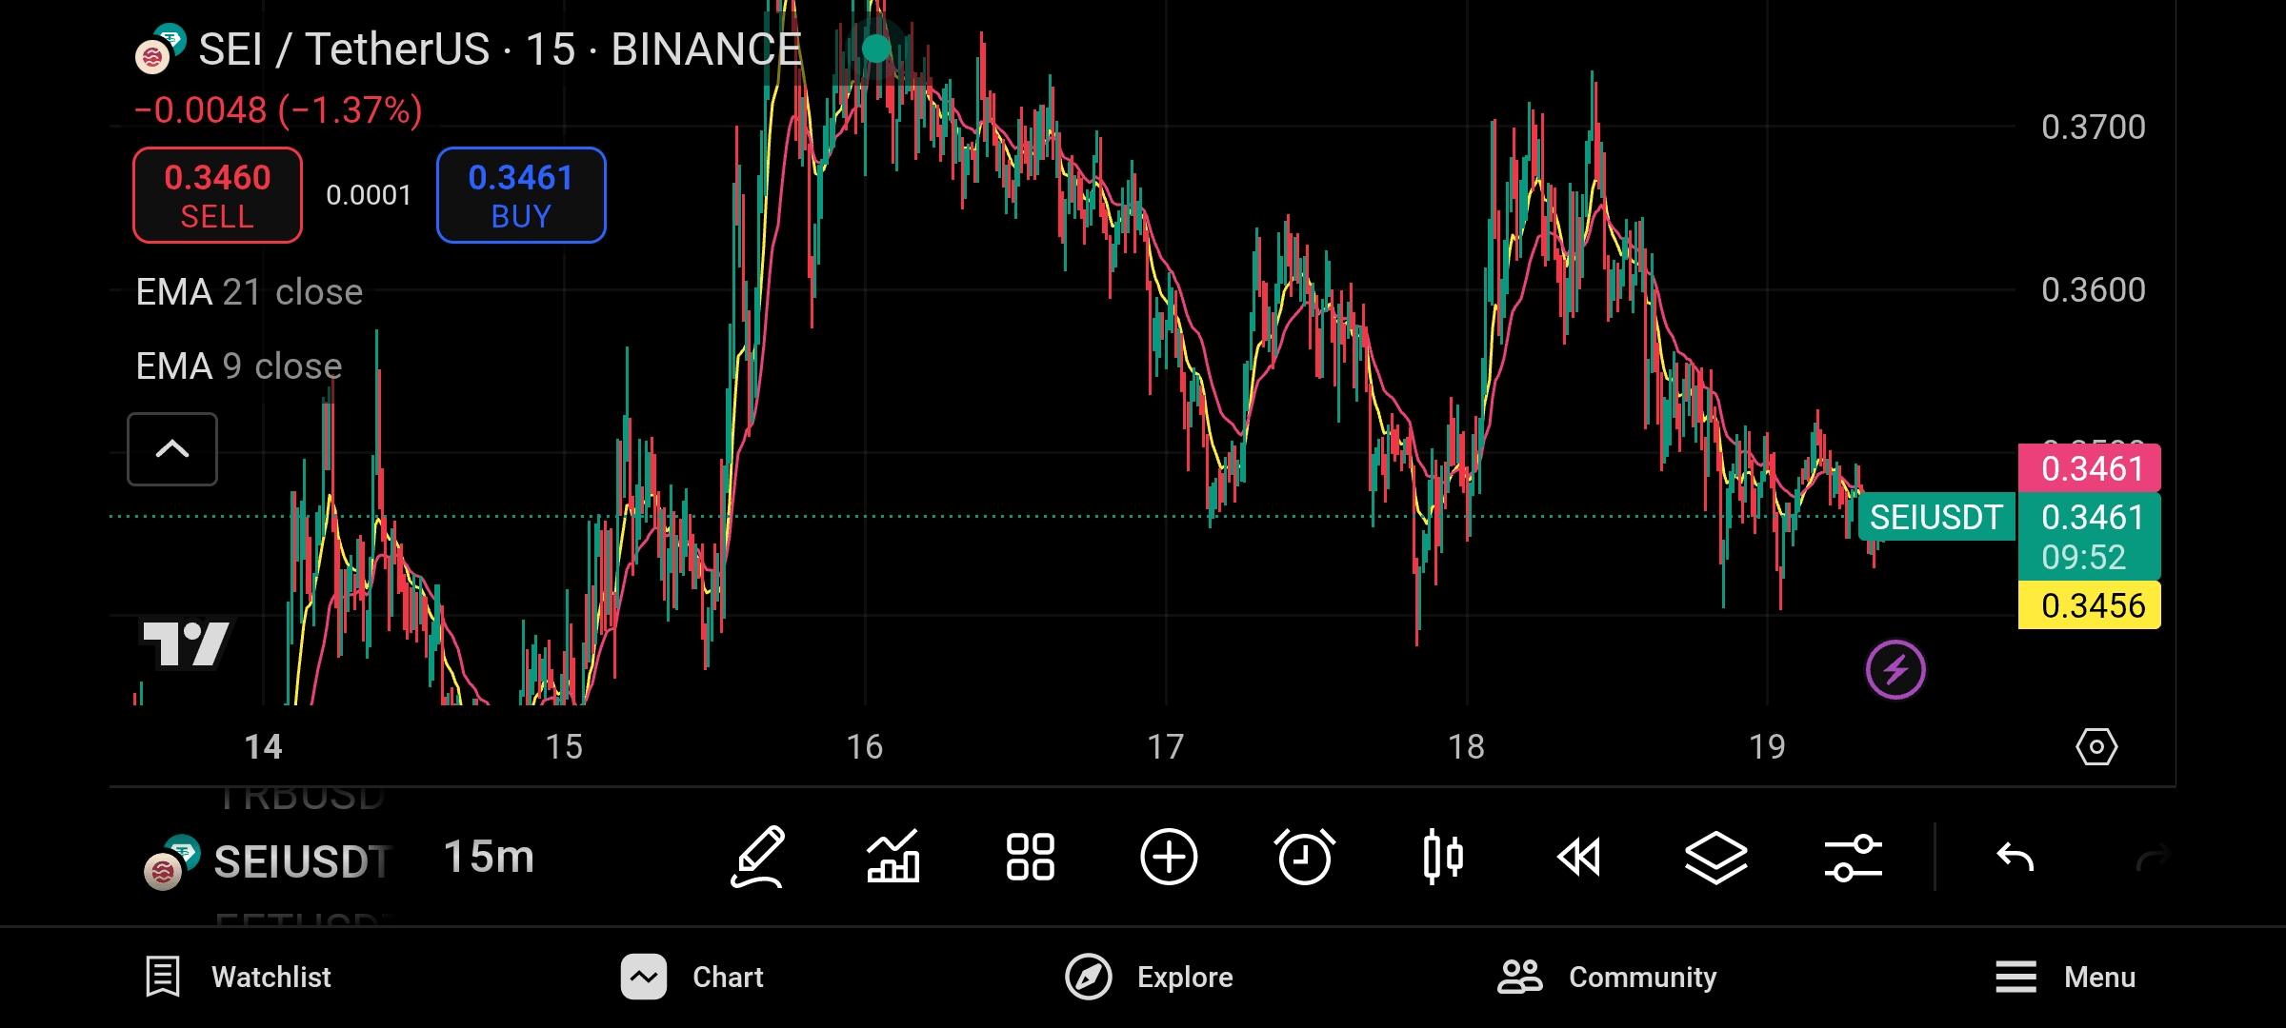
Task: Select the EMA 21 close indicator label
Action: pos(250,292)
